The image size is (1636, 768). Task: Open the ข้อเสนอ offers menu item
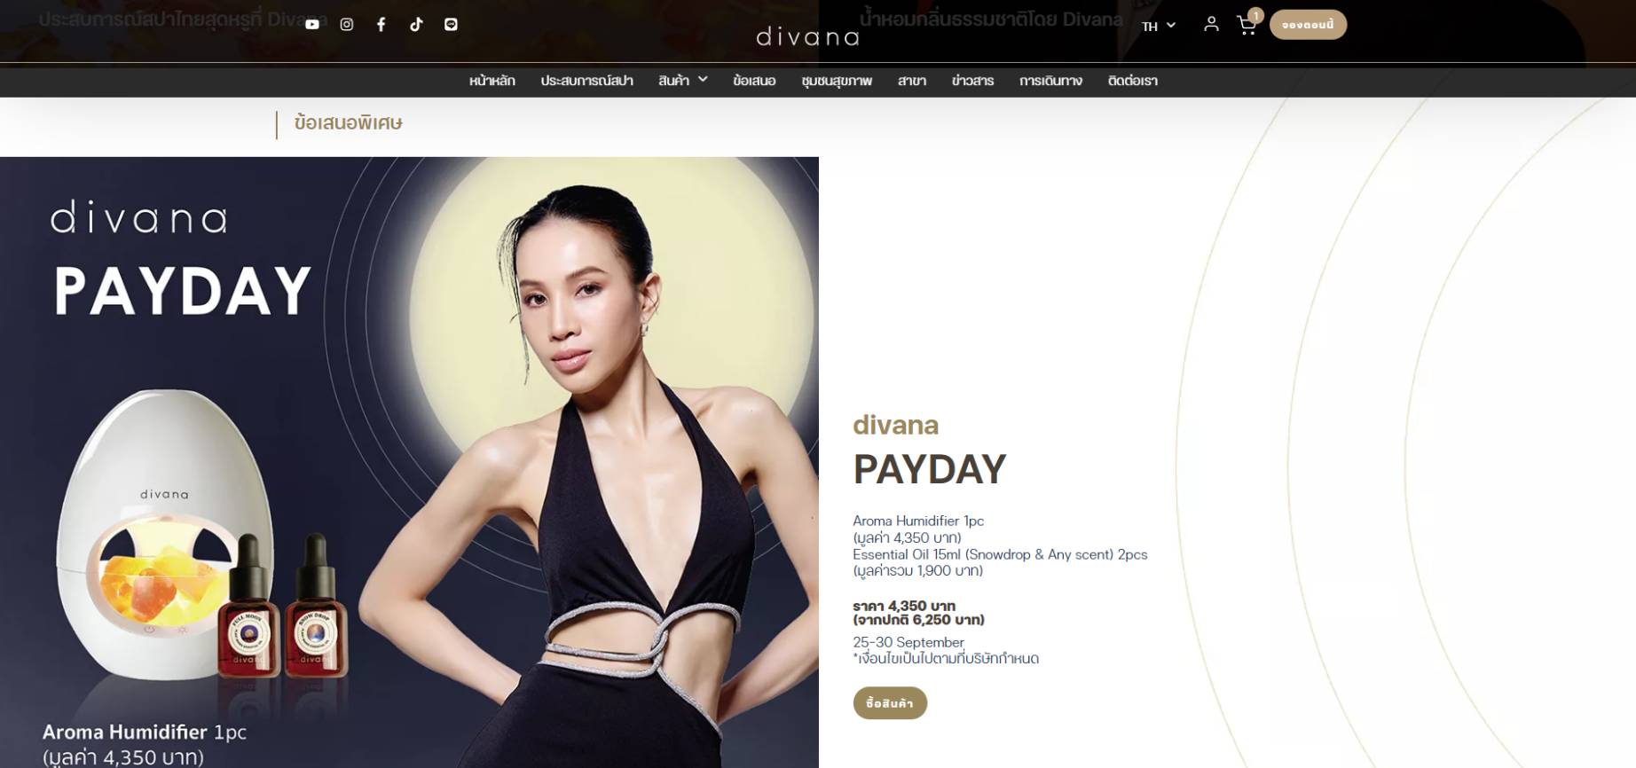[754, 81]
